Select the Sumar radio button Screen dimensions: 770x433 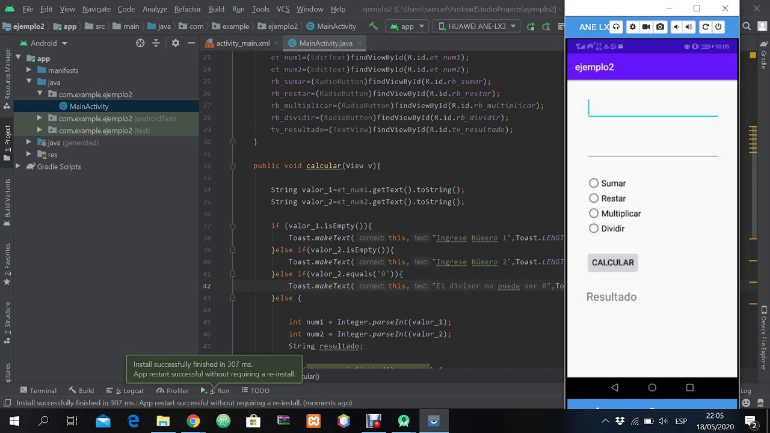pyautogui.click(x=608, y=183)
